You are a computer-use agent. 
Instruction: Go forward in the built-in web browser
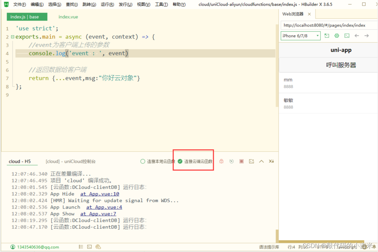pos(367,36)
